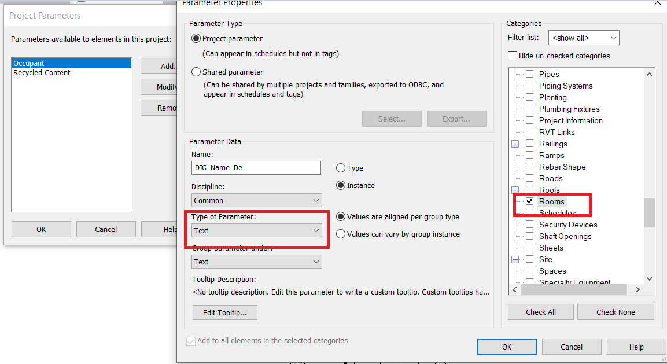Expand the Site tree node
The height and width of the screenshot is (364, 667).
tap(515, 259)
